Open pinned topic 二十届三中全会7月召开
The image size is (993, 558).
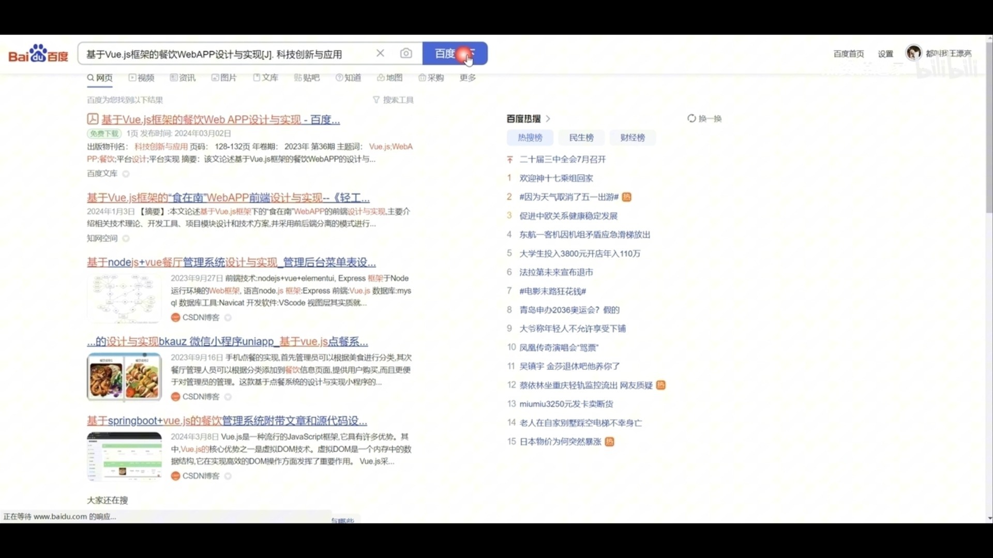coord(563,160)
